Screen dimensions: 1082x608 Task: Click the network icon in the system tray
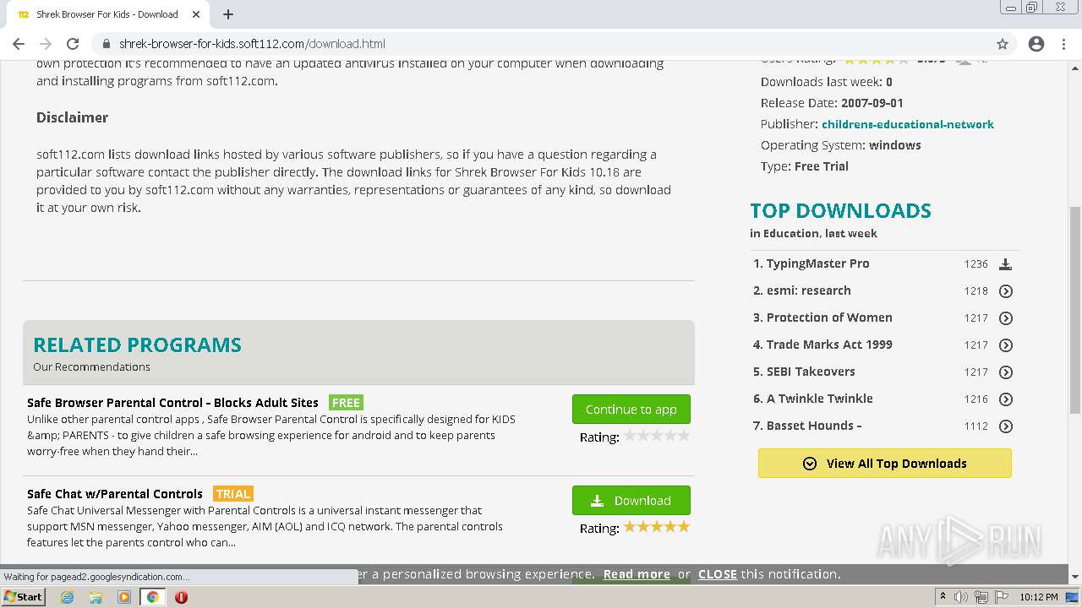pyautogui.click(x=981, y=597)
